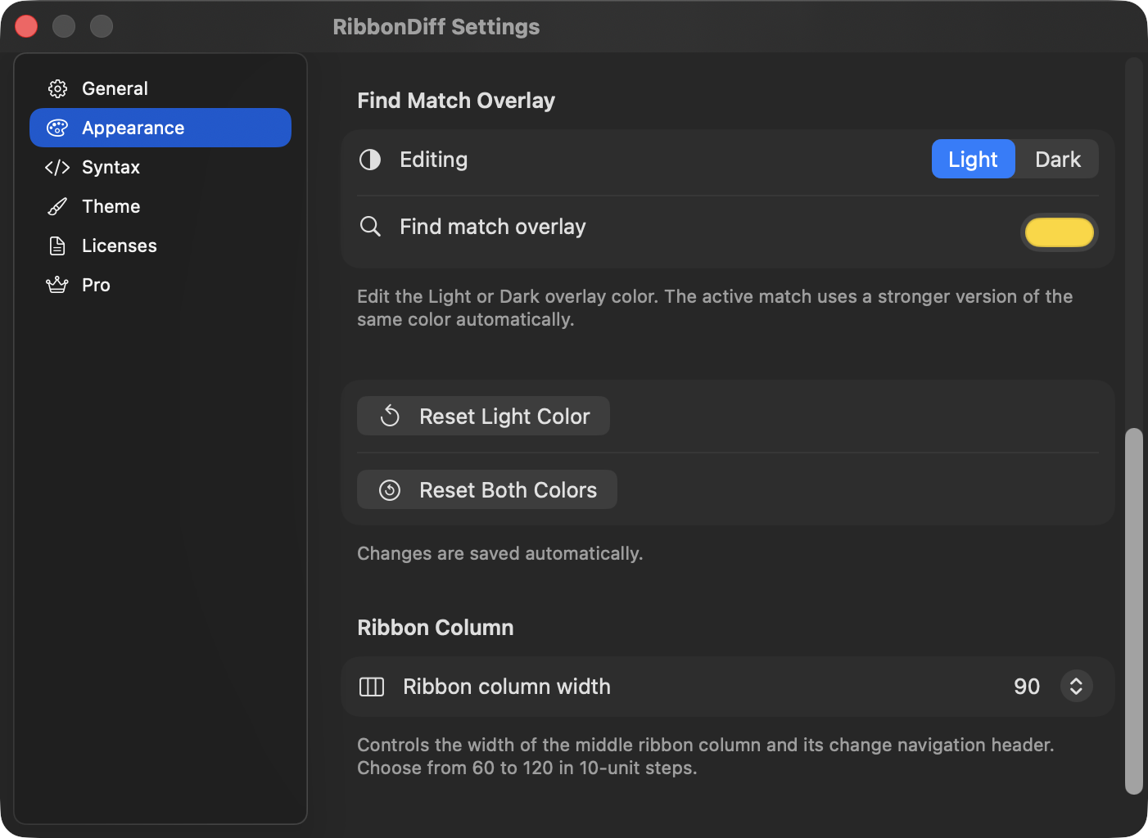Click the 'Find match overlay' row label
The height and width of the screenshot is (838, 1148).
[493, 227]
